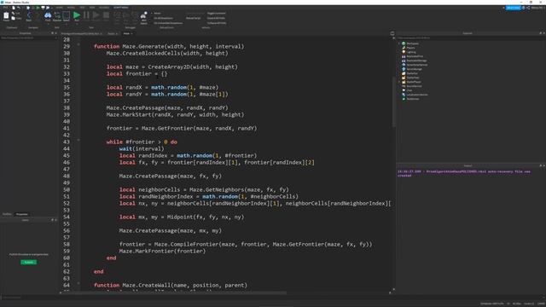Screen dimensions: 546x307
Task: Click the undo arrow in quick access bar
Action: [x=18, y=8]
